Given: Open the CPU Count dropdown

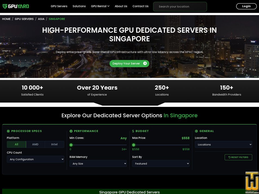Looking at the screenshot, I should pyautogui.click(x=35, y=159).
